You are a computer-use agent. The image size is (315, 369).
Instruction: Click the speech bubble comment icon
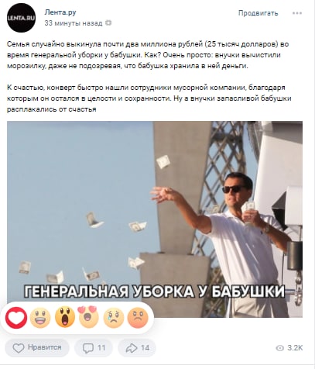pos(87,348)
